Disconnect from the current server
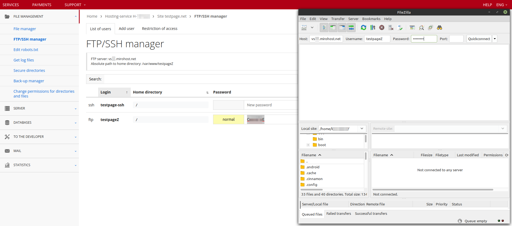 coord(391,28)
